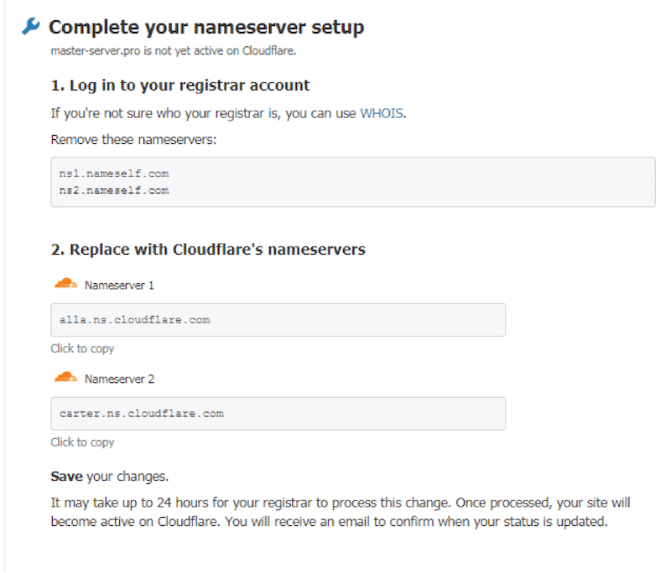671x573 pixels.
Task: Click the "not sure who your registrar is" sentence
Action: pos(203,113)
